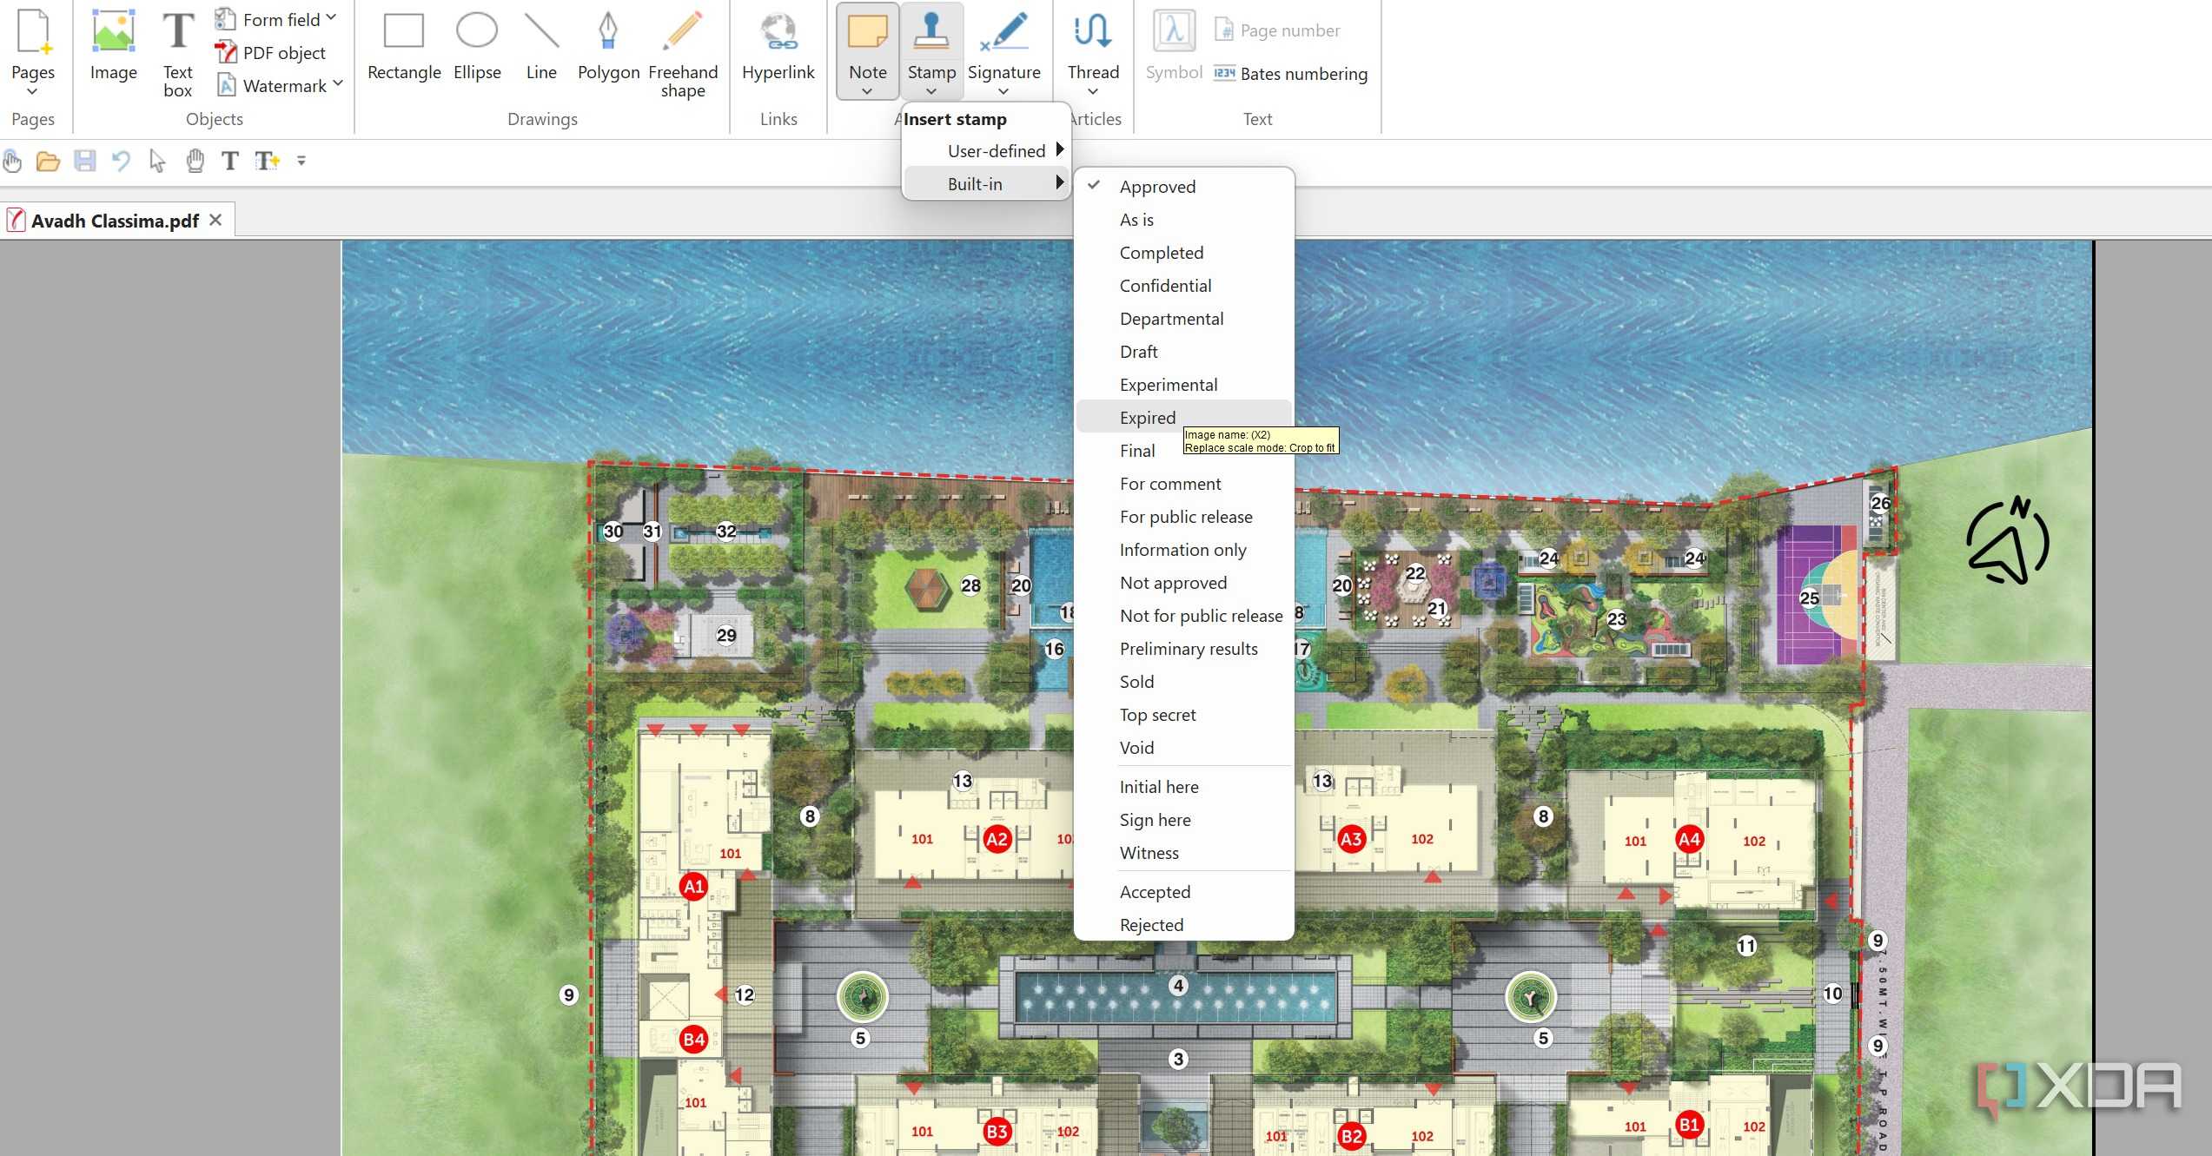2212x1156 pixels.
Task: Select the arrow pointer tool in quick toolbar
Action: pyautogui.click(x=157, y=161)
